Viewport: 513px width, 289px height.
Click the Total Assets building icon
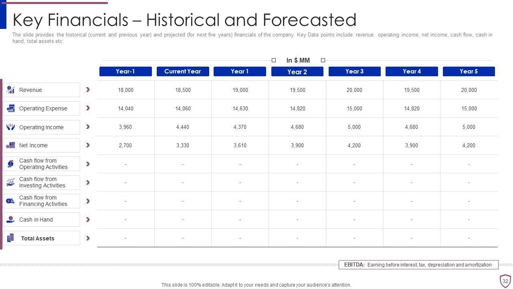point(10,238)
